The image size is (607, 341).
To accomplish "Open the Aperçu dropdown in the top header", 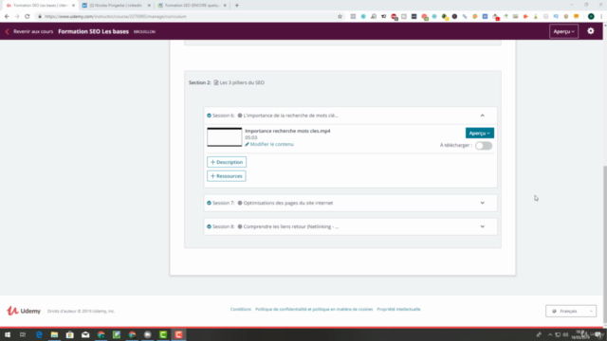I will tap(563, 31).
